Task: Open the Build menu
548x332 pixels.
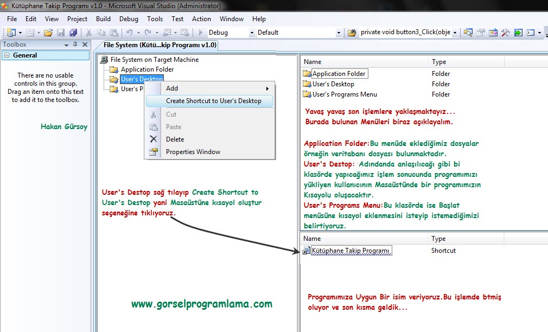Action: (x=103, y=19)
